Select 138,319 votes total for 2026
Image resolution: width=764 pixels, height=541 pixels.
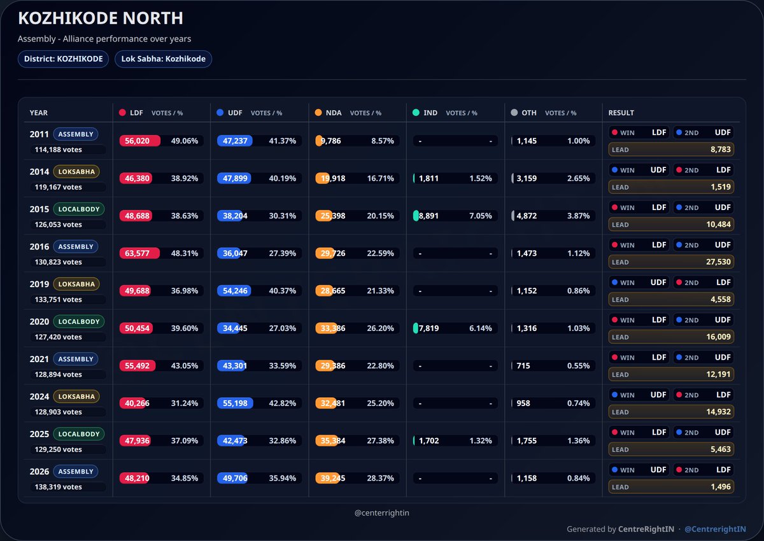tap(58, 488)
